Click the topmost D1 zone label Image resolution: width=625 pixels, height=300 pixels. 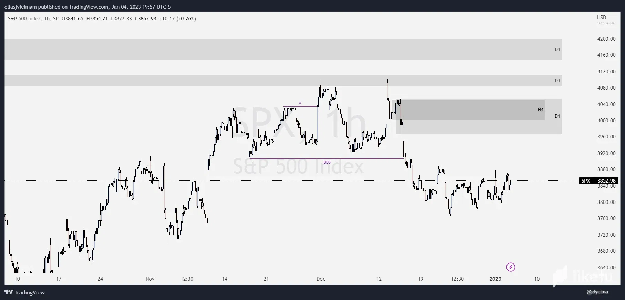557,50
